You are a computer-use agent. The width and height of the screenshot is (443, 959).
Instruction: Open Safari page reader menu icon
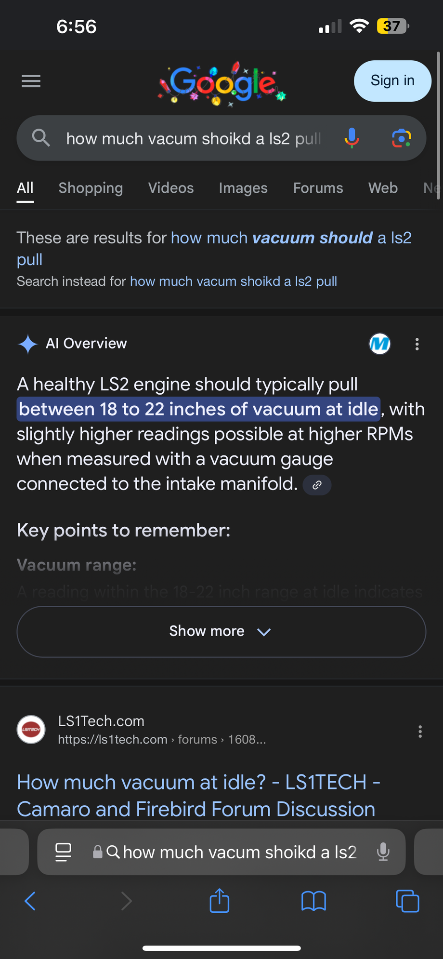(63, 852)
